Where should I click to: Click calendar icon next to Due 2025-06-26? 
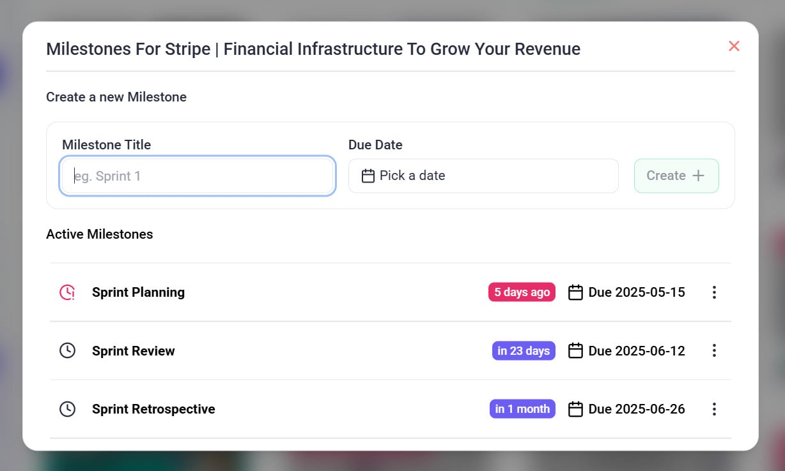pos(575,409)
